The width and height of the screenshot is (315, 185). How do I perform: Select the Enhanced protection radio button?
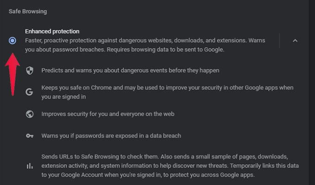click(x=13, y=41)
